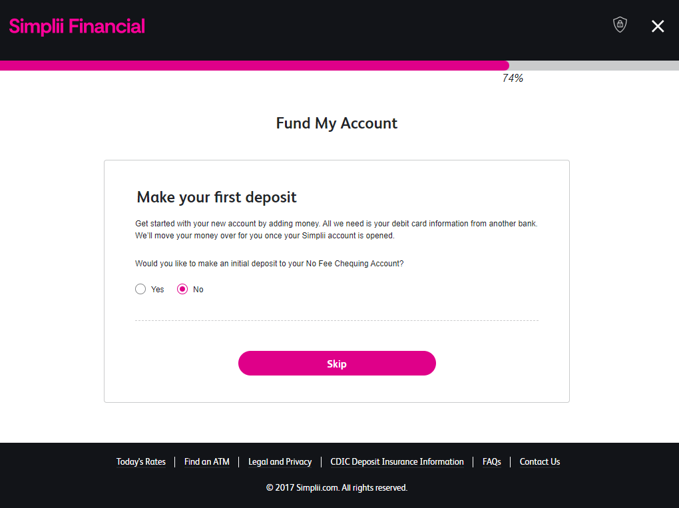
Task: Click the filled pink part of the progress bar
Action: click(x=253, y=65)
